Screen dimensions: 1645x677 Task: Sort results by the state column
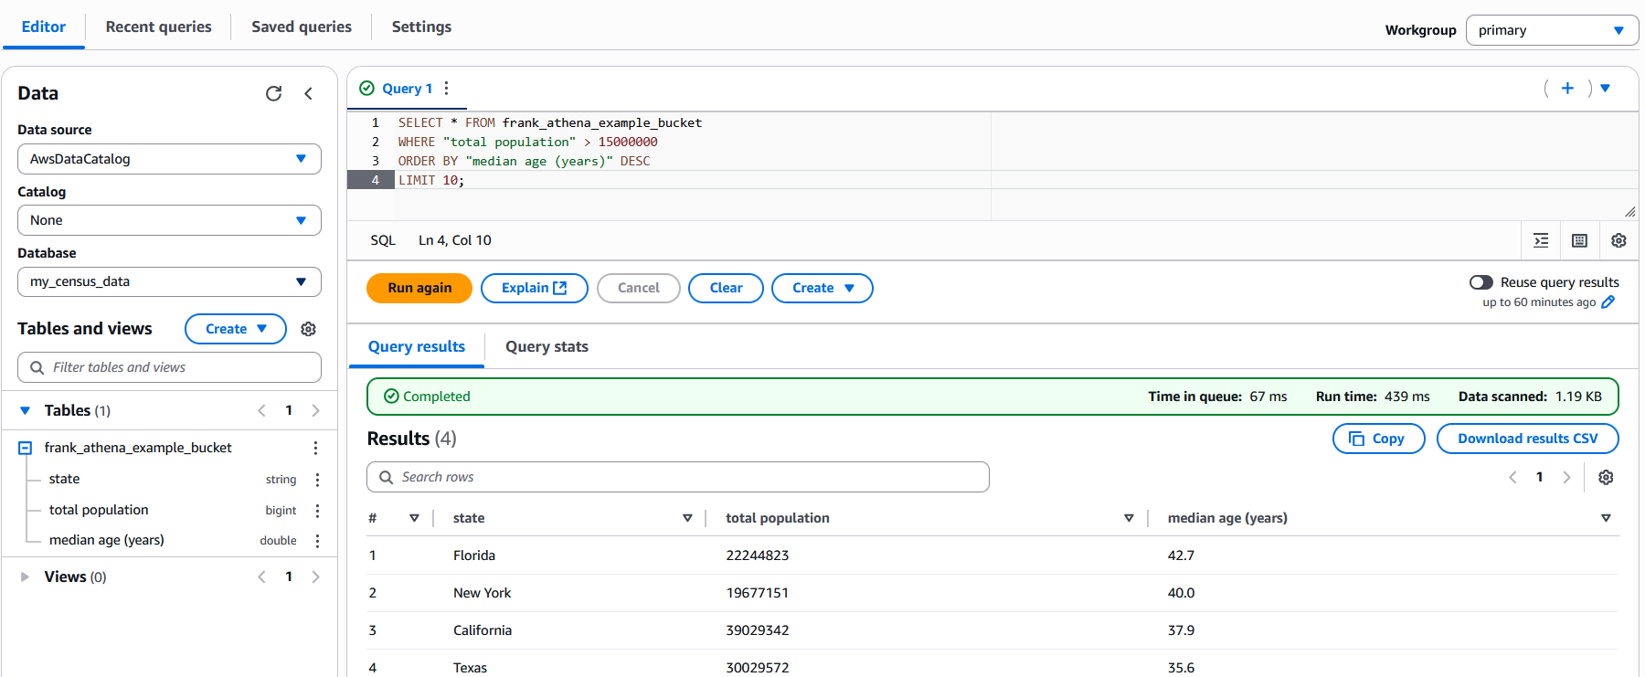click(687, 518)
